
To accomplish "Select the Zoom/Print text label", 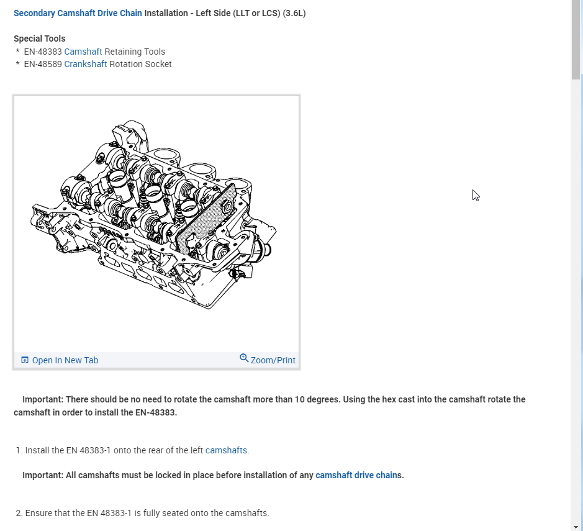I will (x=273, y=360).
